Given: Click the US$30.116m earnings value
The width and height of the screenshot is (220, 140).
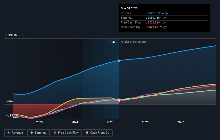Looking at the screenshot, I should [154, 18].
